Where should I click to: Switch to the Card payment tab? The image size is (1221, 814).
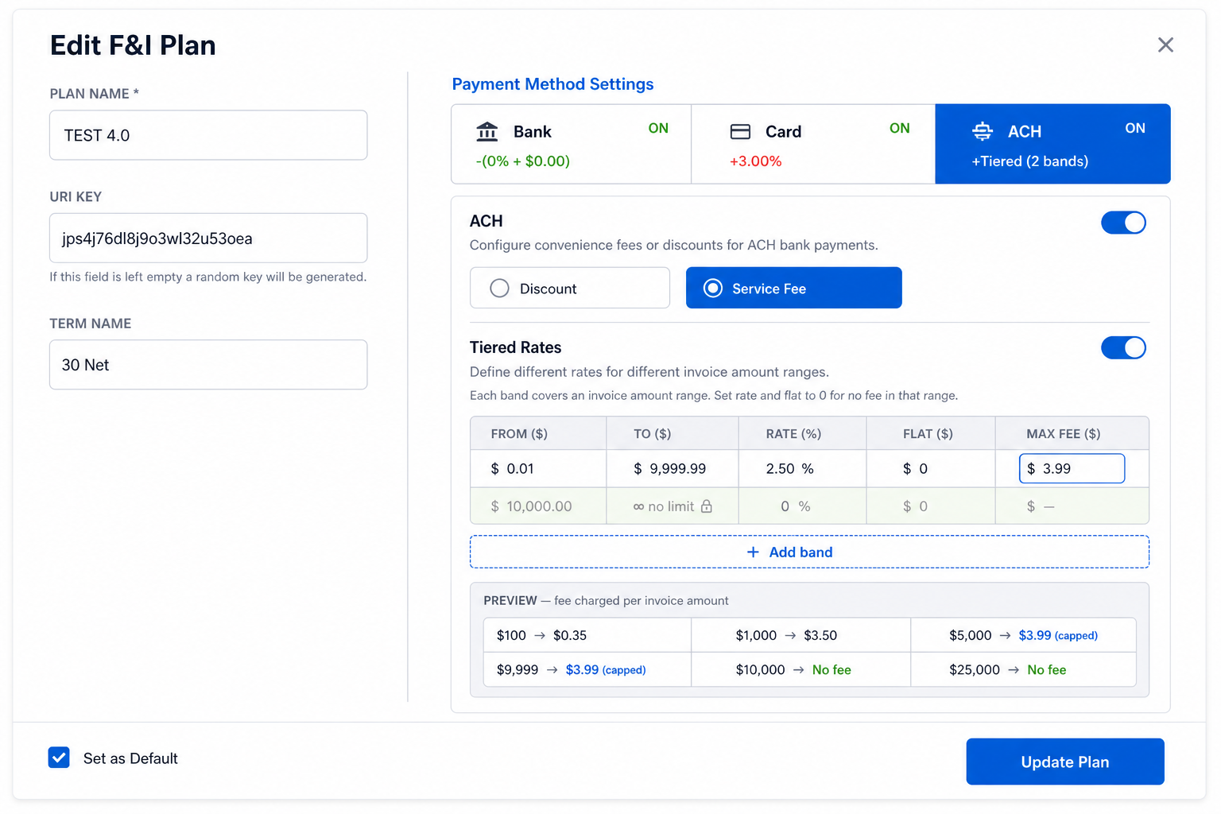point(813,144)
